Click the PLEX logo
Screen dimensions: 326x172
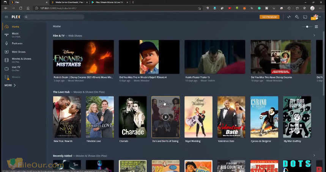[16, 17]
